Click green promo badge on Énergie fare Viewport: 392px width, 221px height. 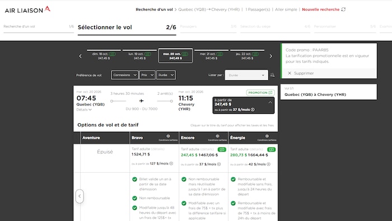point(271,149)
